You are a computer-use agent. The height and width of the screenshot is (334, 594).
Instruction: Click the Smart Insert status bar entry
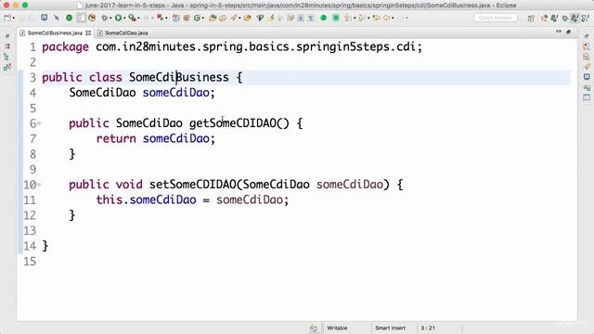coord(390,328)
